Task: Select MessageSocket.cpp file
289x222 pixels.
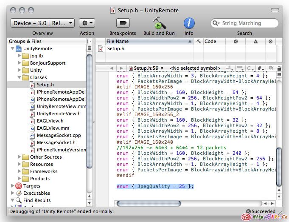Action: tap(59, 135)
